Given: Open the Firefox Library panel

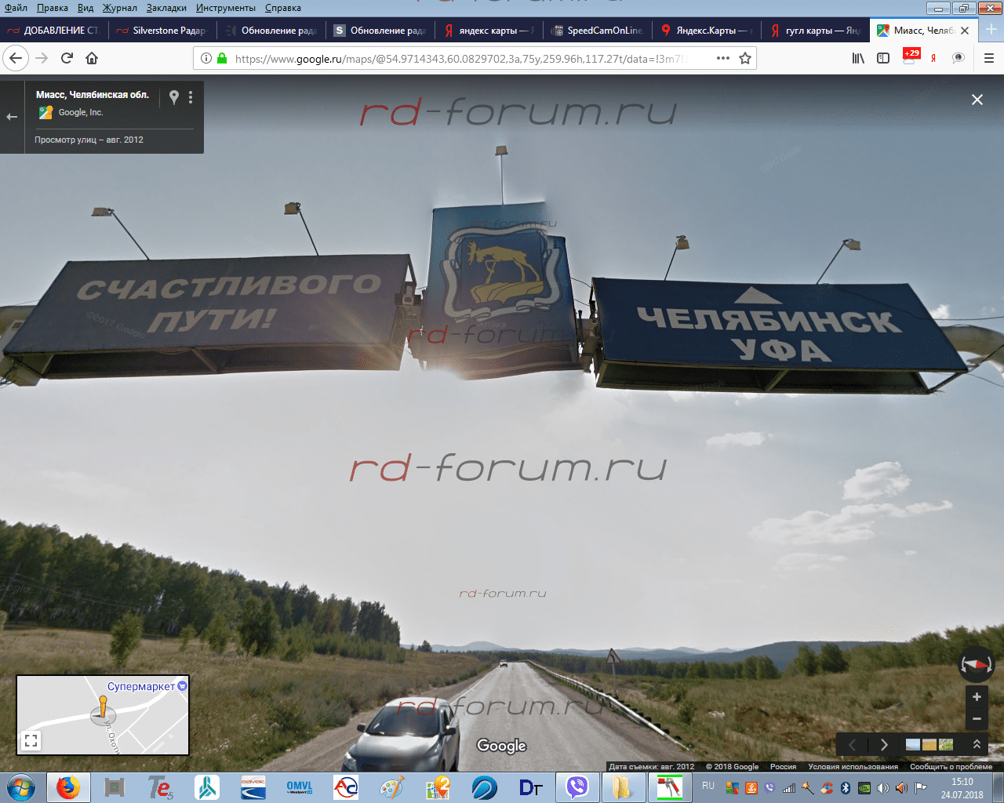Looking at the screenshot, I should point(858,58).
